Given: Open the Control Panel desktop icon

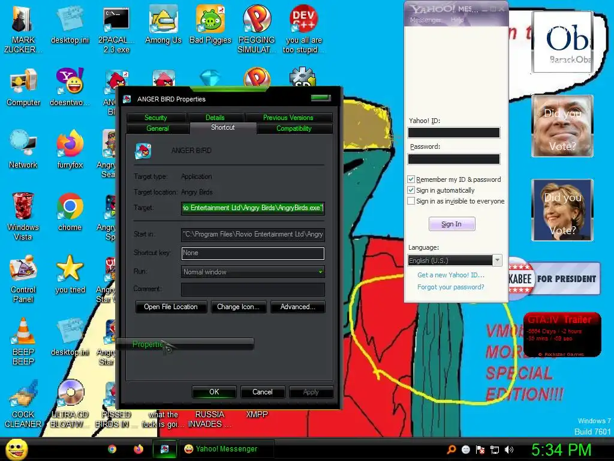Looking at the screenshot, I should [23, 279].
